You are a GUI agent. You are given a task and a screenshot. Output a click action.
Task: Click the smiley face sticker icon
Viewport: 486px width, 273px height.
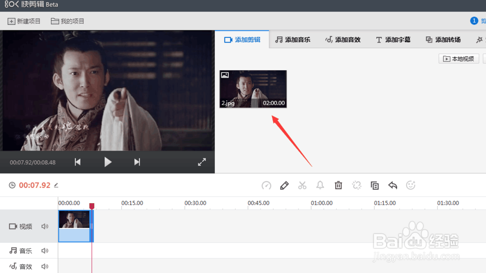coord(411,185)
